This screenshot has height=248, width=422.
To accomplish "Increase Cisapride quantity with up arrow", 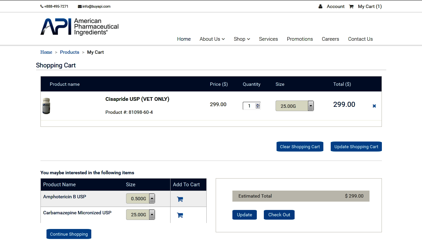I will tap(258, 104).
